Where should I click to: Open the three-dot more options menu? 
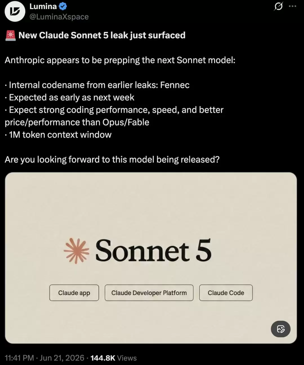(x=292, y=6)
